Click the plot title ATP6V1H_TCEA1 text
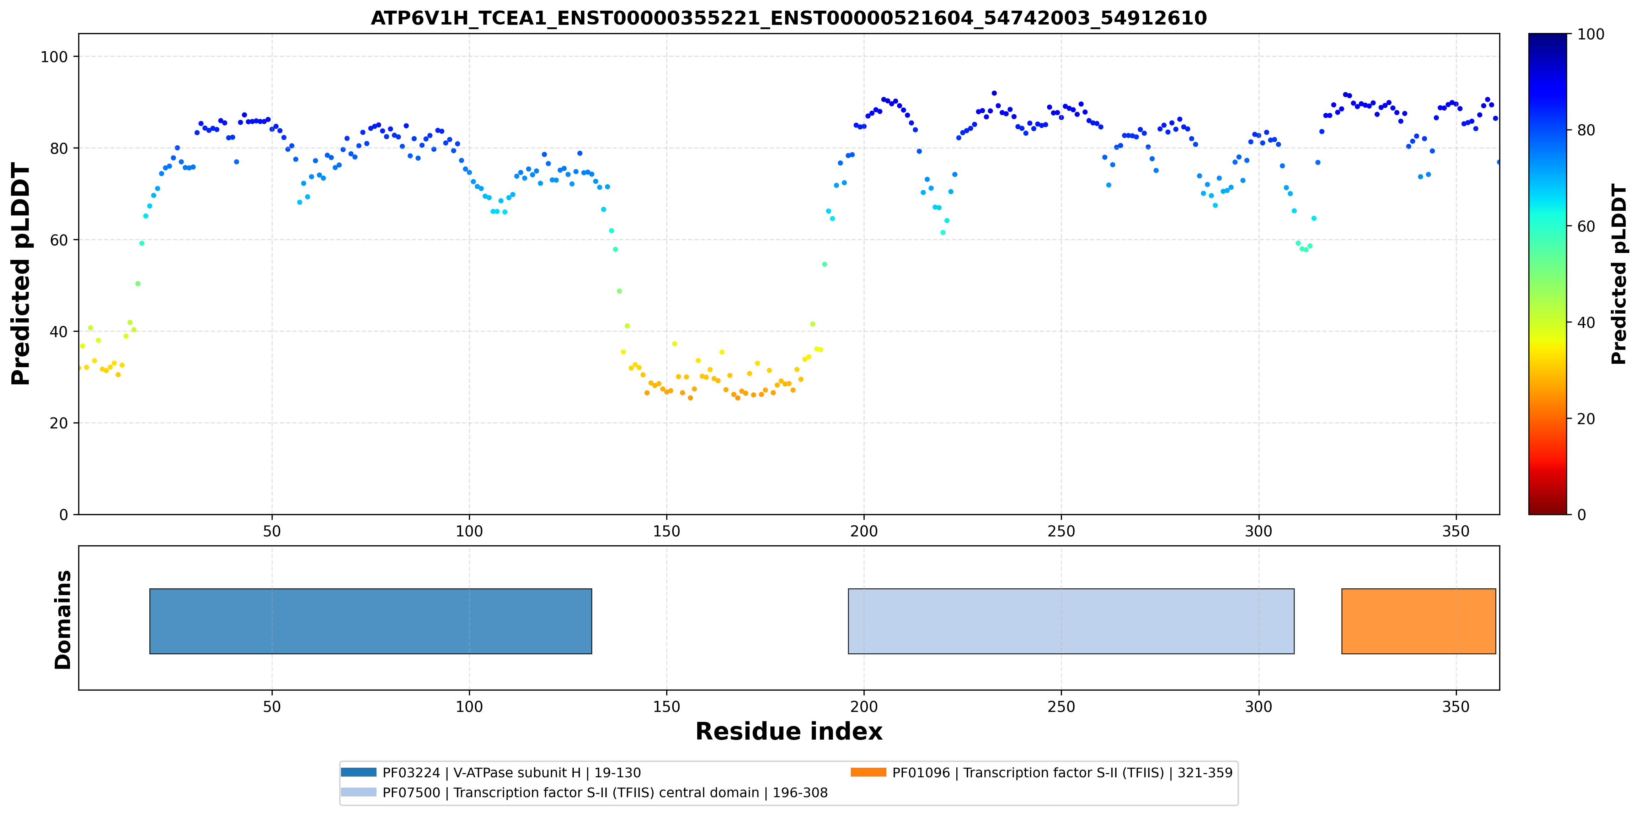The image size is (1640, 816). [789, 18]
